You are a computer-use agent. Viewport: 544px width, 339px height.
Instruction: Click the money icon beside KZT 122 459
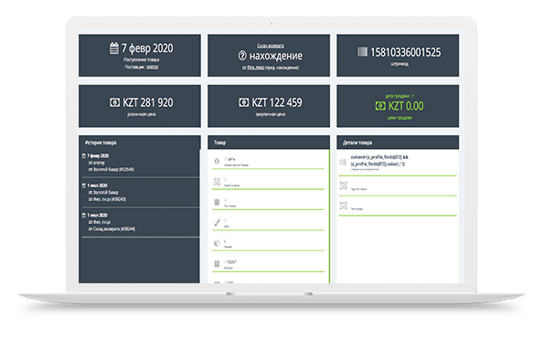(x=243, y=102)
